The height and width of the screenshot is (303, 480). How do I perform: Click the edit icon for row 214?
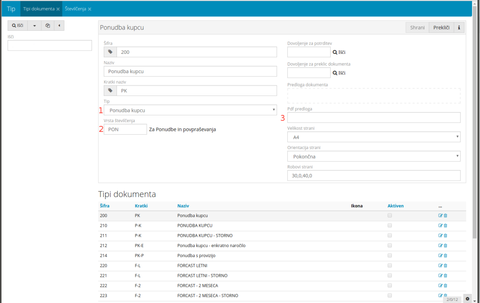coord(440,255)
